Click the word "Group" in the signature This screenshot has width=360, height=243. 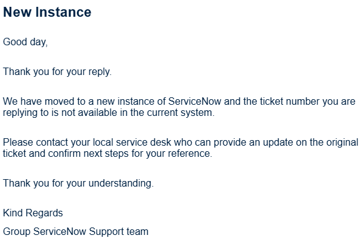point(17,232)
